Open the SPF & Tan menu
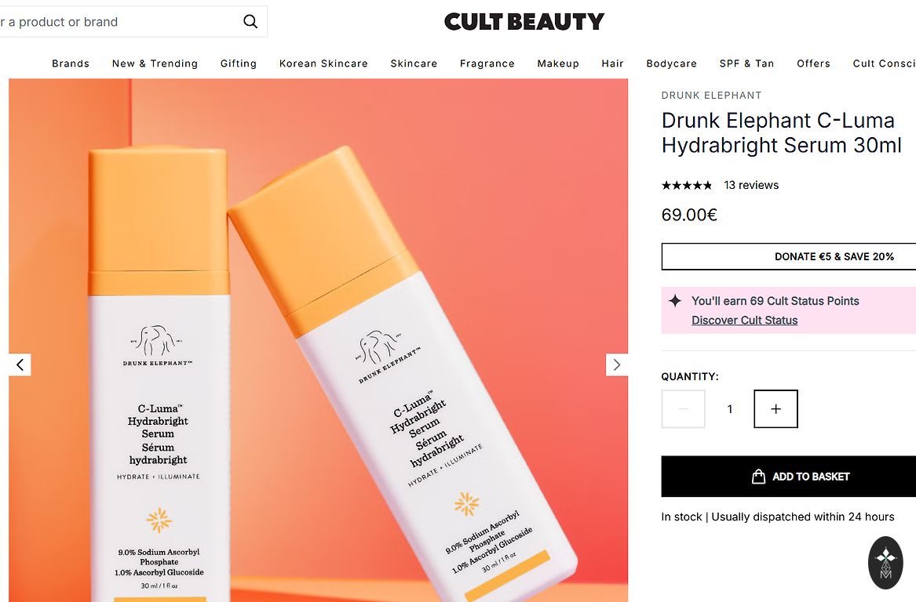The image size is (916, 602). pyautogui.click(x=746, y=63)
